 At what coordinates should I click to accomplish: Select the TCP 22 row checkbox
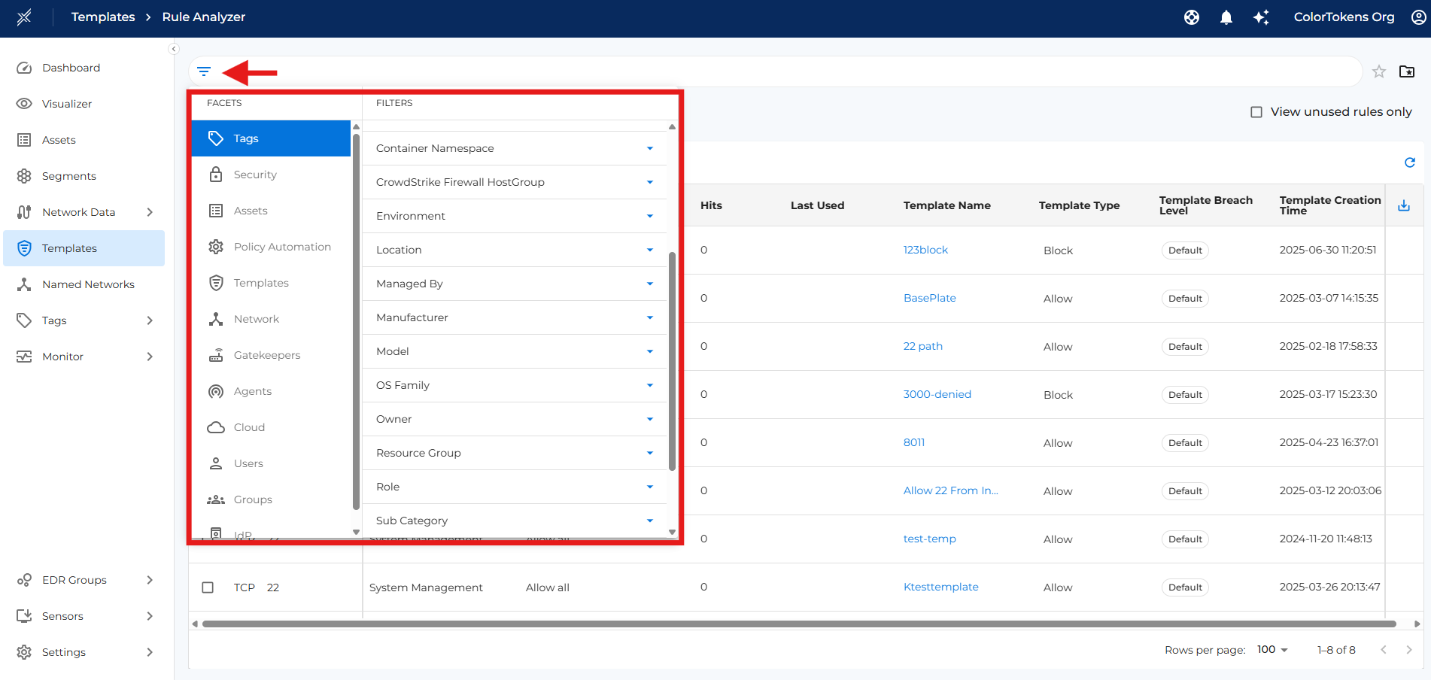[208, 587]
